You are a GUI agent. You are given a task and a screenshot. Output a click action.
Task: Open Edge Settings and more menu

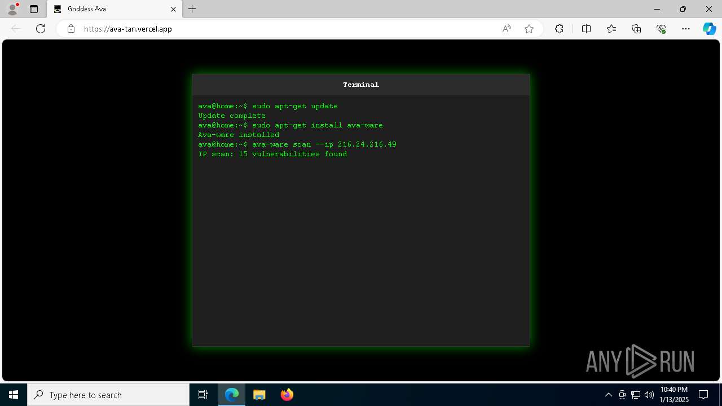tap(686, 29)
